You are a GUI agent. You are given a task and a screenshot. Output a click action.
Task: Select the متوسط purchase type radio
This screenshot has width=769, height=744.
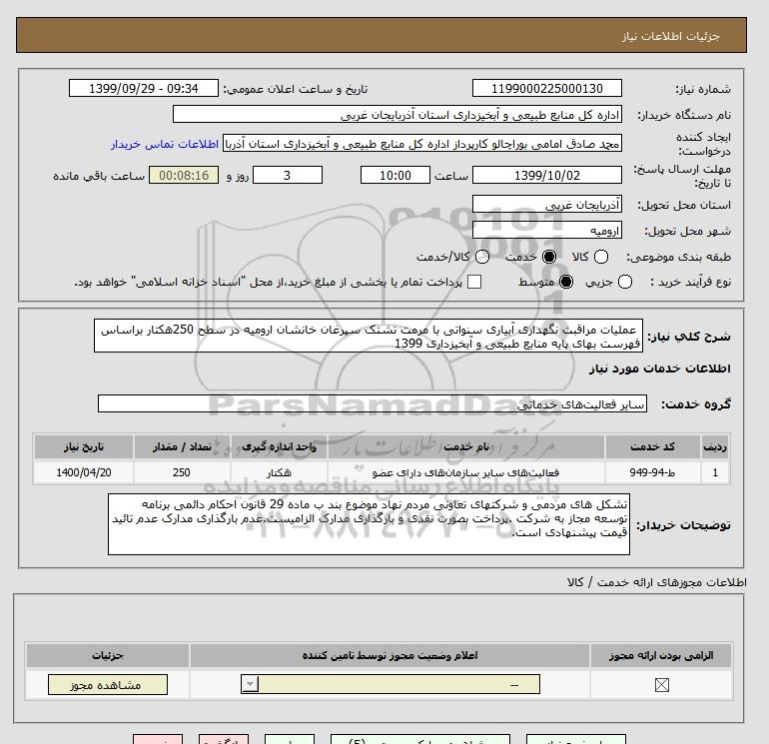click(x=566, y=282)
